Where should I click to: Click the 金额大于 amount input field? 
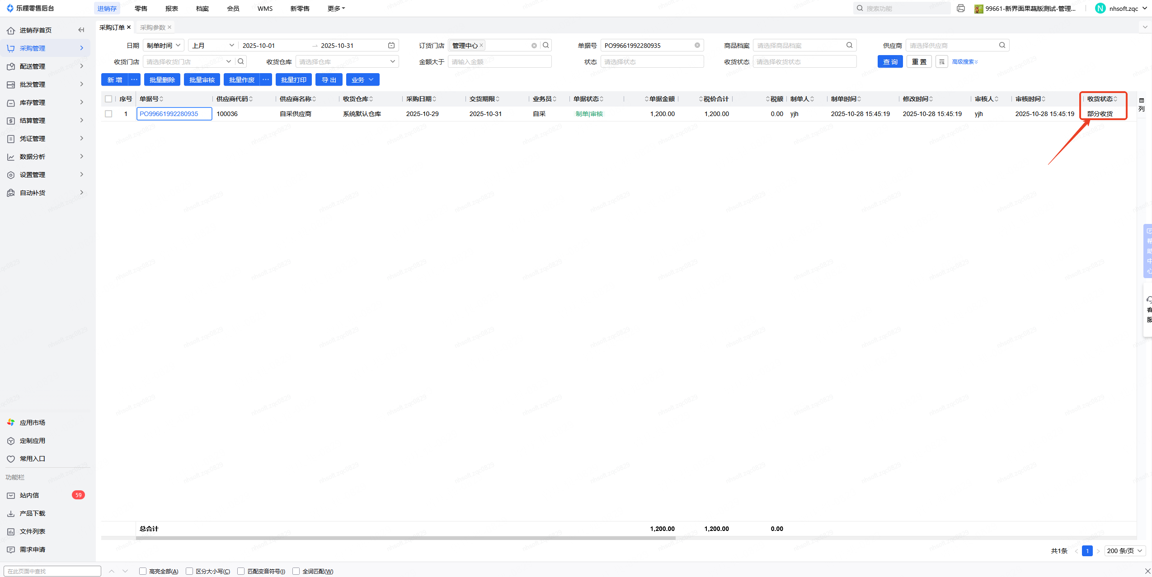point(499,62)
